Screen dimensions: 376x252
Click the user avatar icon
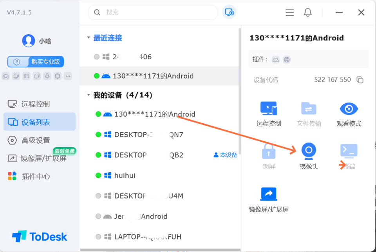coord(29,40)
